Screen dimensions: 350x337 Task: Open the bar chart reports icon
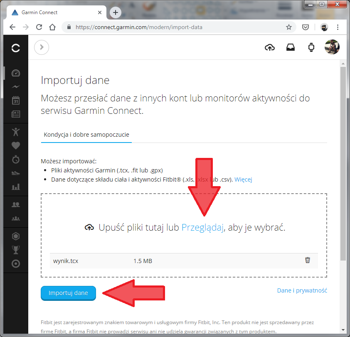click(x=16, y=187)
